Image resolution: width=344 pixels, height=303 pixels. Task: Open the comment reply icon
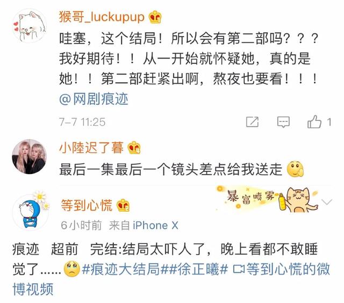(283, 122)
